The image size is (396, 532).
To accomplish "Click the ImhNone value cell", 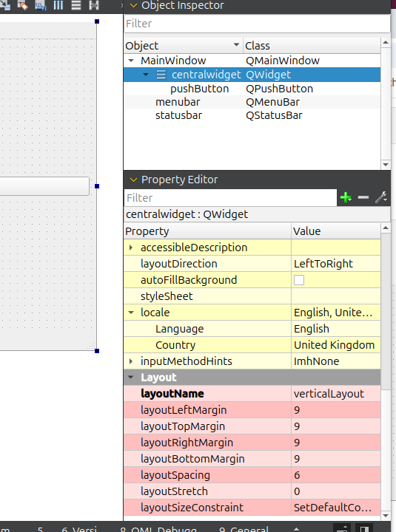I will click(x=336, y=361).
